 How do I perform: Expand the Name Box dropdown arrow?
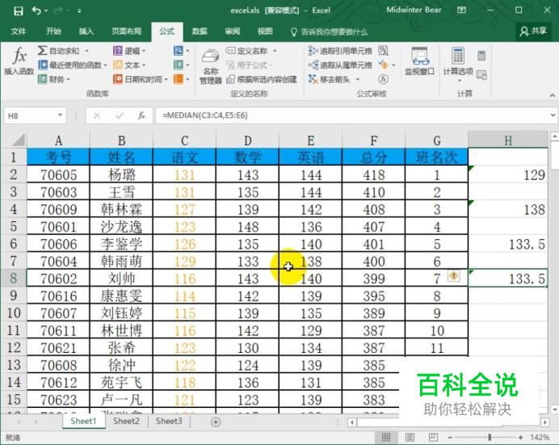pyautogui.click(x=61, y=115)
